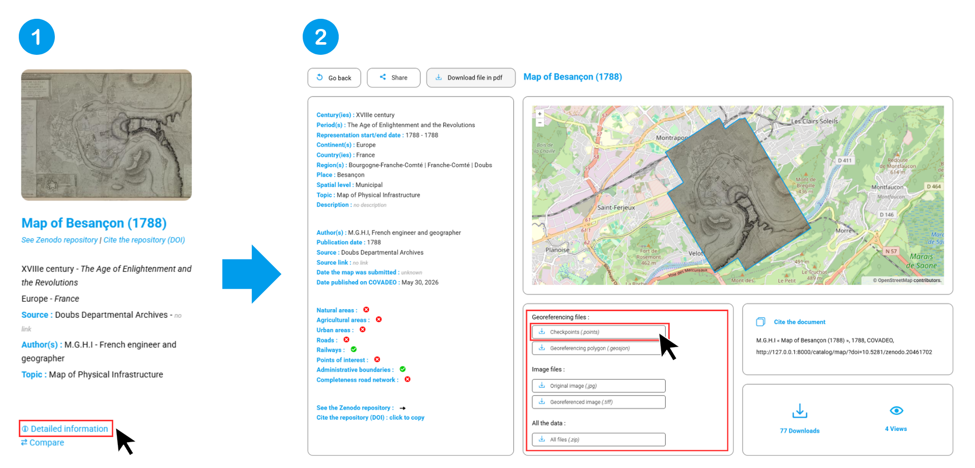Click the citation URL text in Cite panel
This screenshot has height=468, width=975.
844,352
